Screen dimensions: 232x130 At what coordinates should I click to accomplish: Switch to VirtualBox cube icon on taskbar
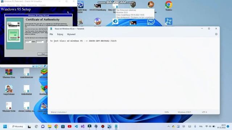[96, 126]
